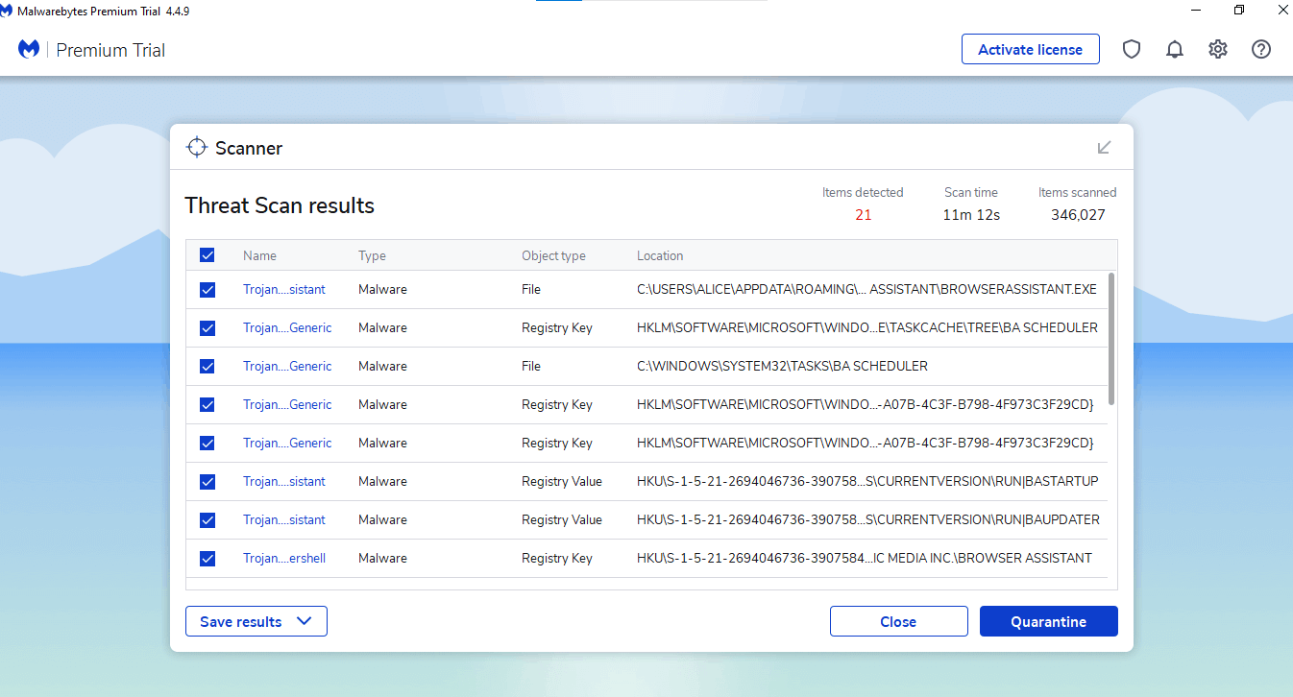Click the Items detected count 21
The width and height of the screenshot is (1293, 697).
(863, 215)
